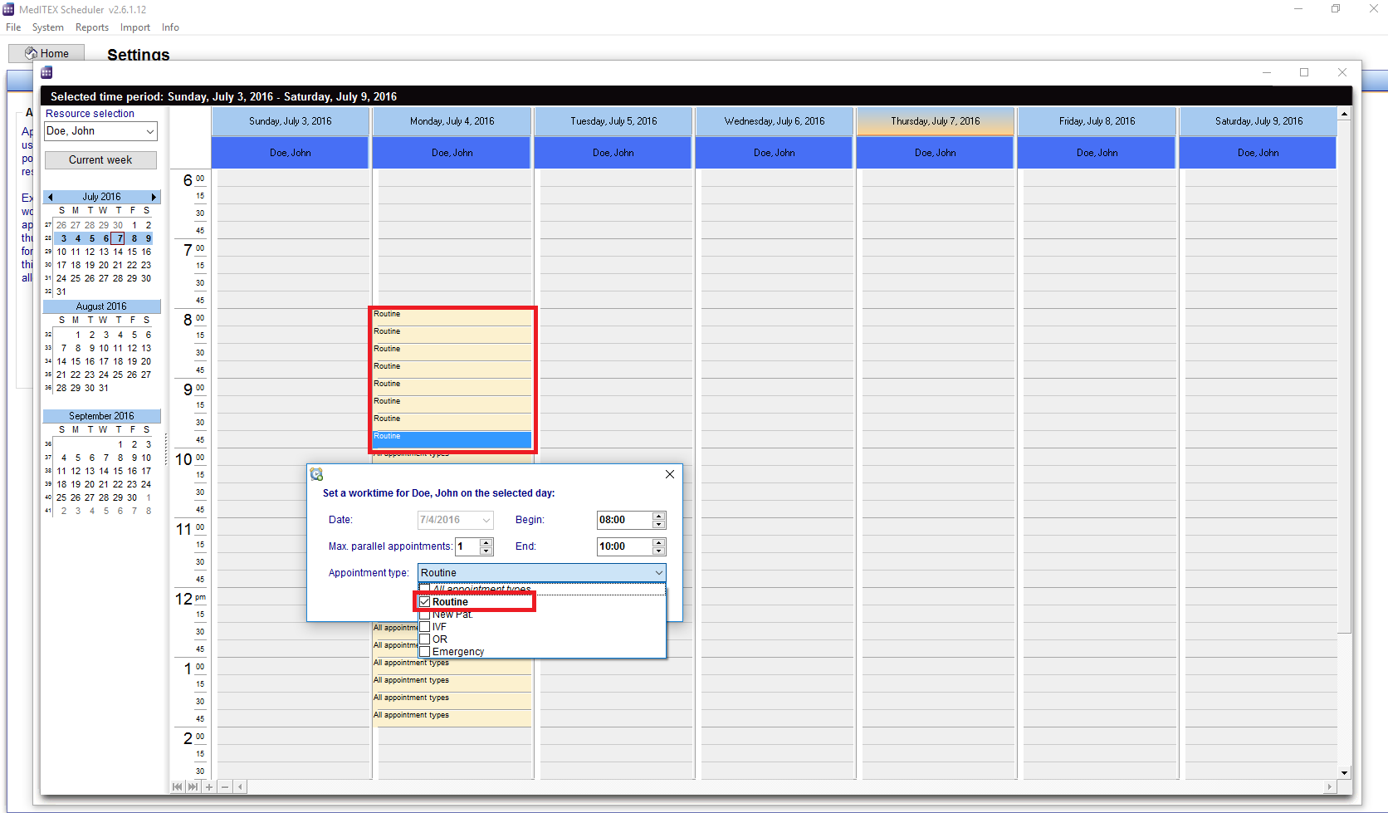Check the IVF appointment type
This screenshot has height=813, width=1388.
[425, 627]
